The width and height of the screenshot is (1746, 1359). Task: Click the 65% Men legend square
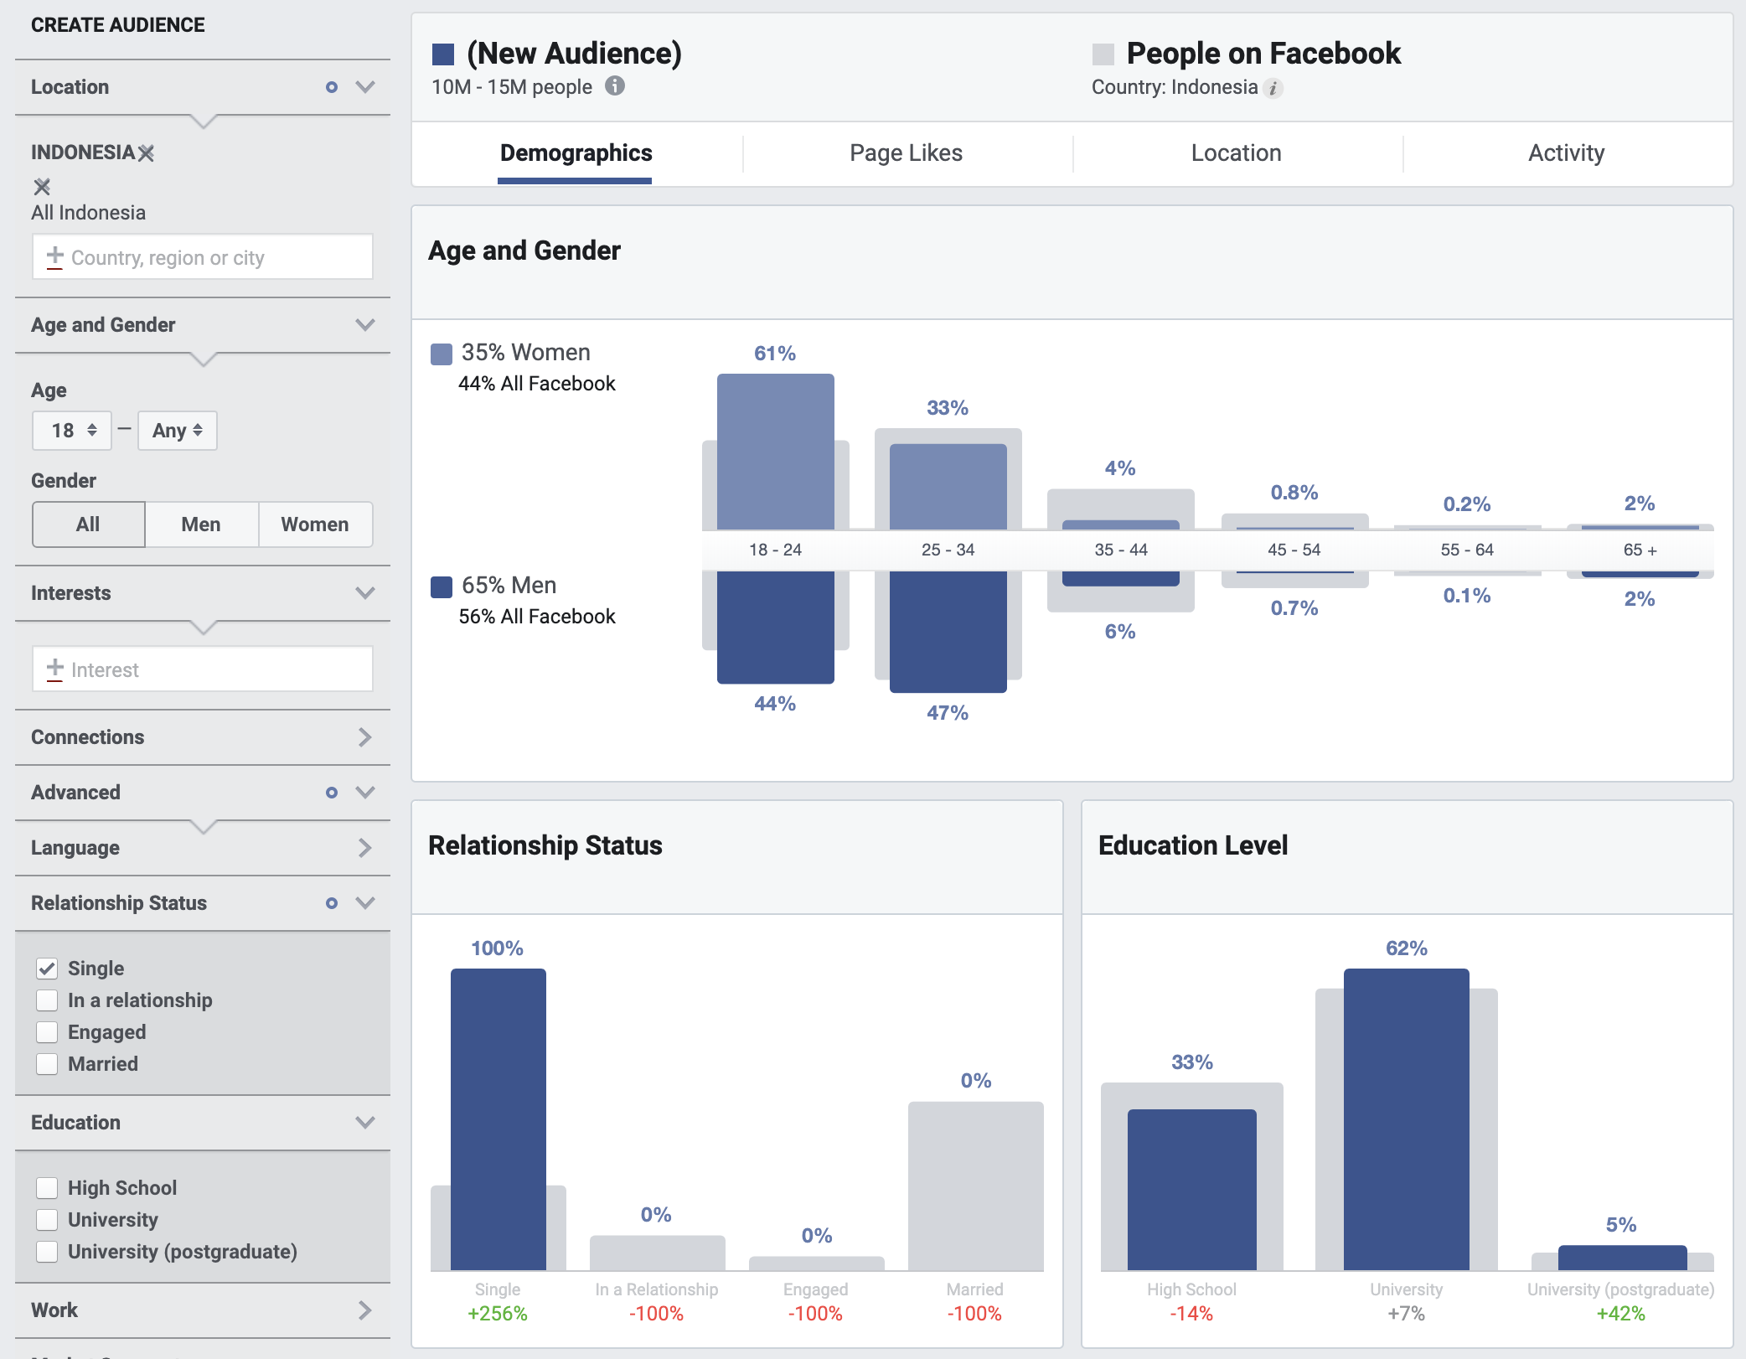point(441,586)
